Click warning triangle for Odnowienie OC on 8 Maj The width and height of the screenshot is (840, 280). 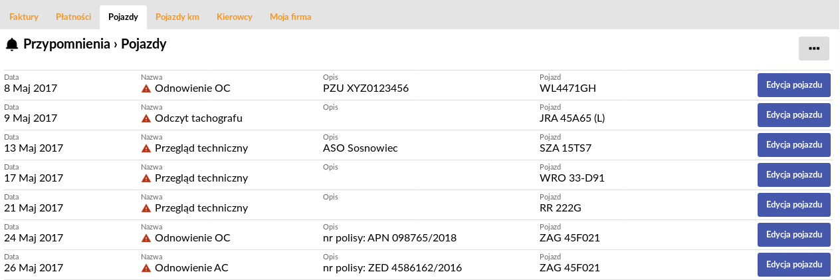coord(146,88)
